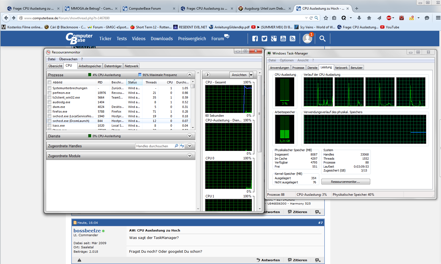Screen dimensions: 441x264
Task: Check the firefox.exe process checkbox
Action: coord(50,111)
